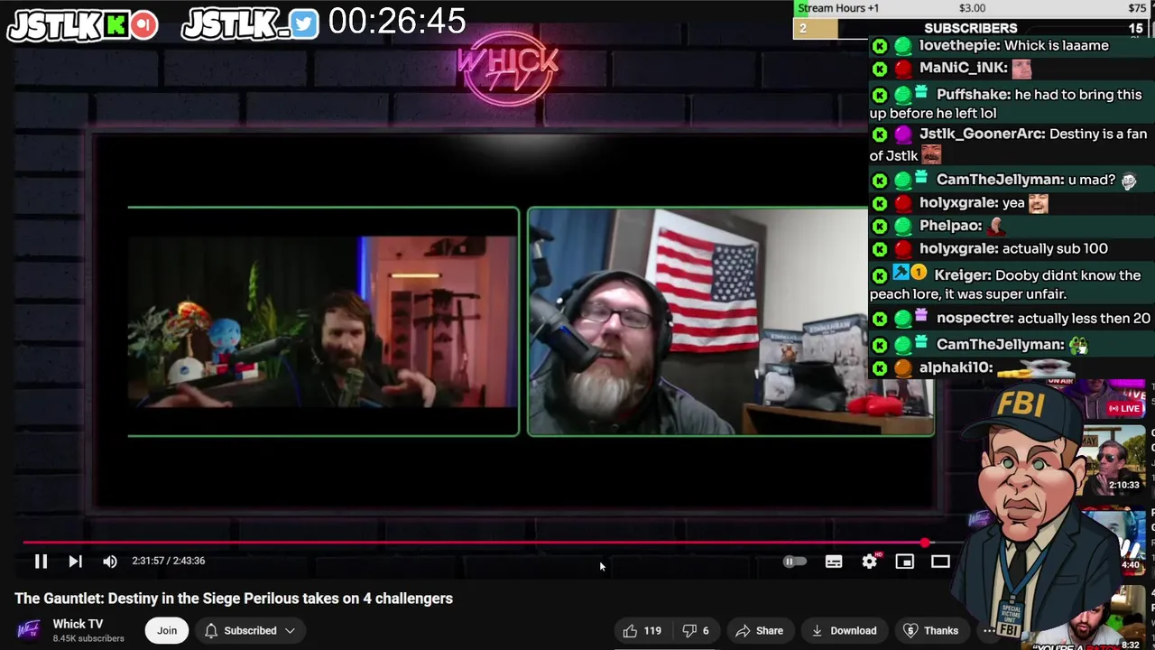This screenshot has height=650, width=1155.
Task: Click the bearded man's webcam panel
Action: 731,322
